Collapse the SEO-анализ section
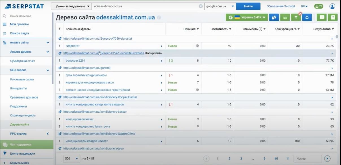 click(x=48, y=70)
